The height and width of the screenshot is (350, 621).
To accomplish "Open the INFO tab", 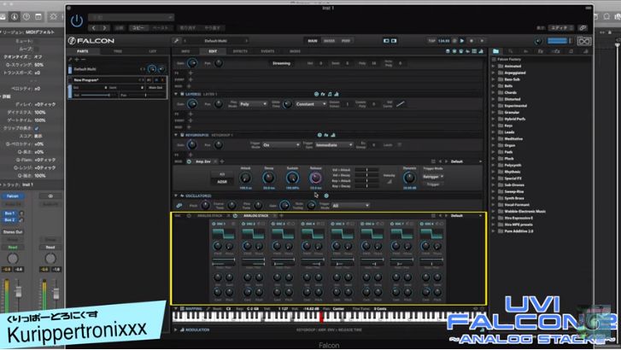I will pyautogui.click(x=185, y=51).
